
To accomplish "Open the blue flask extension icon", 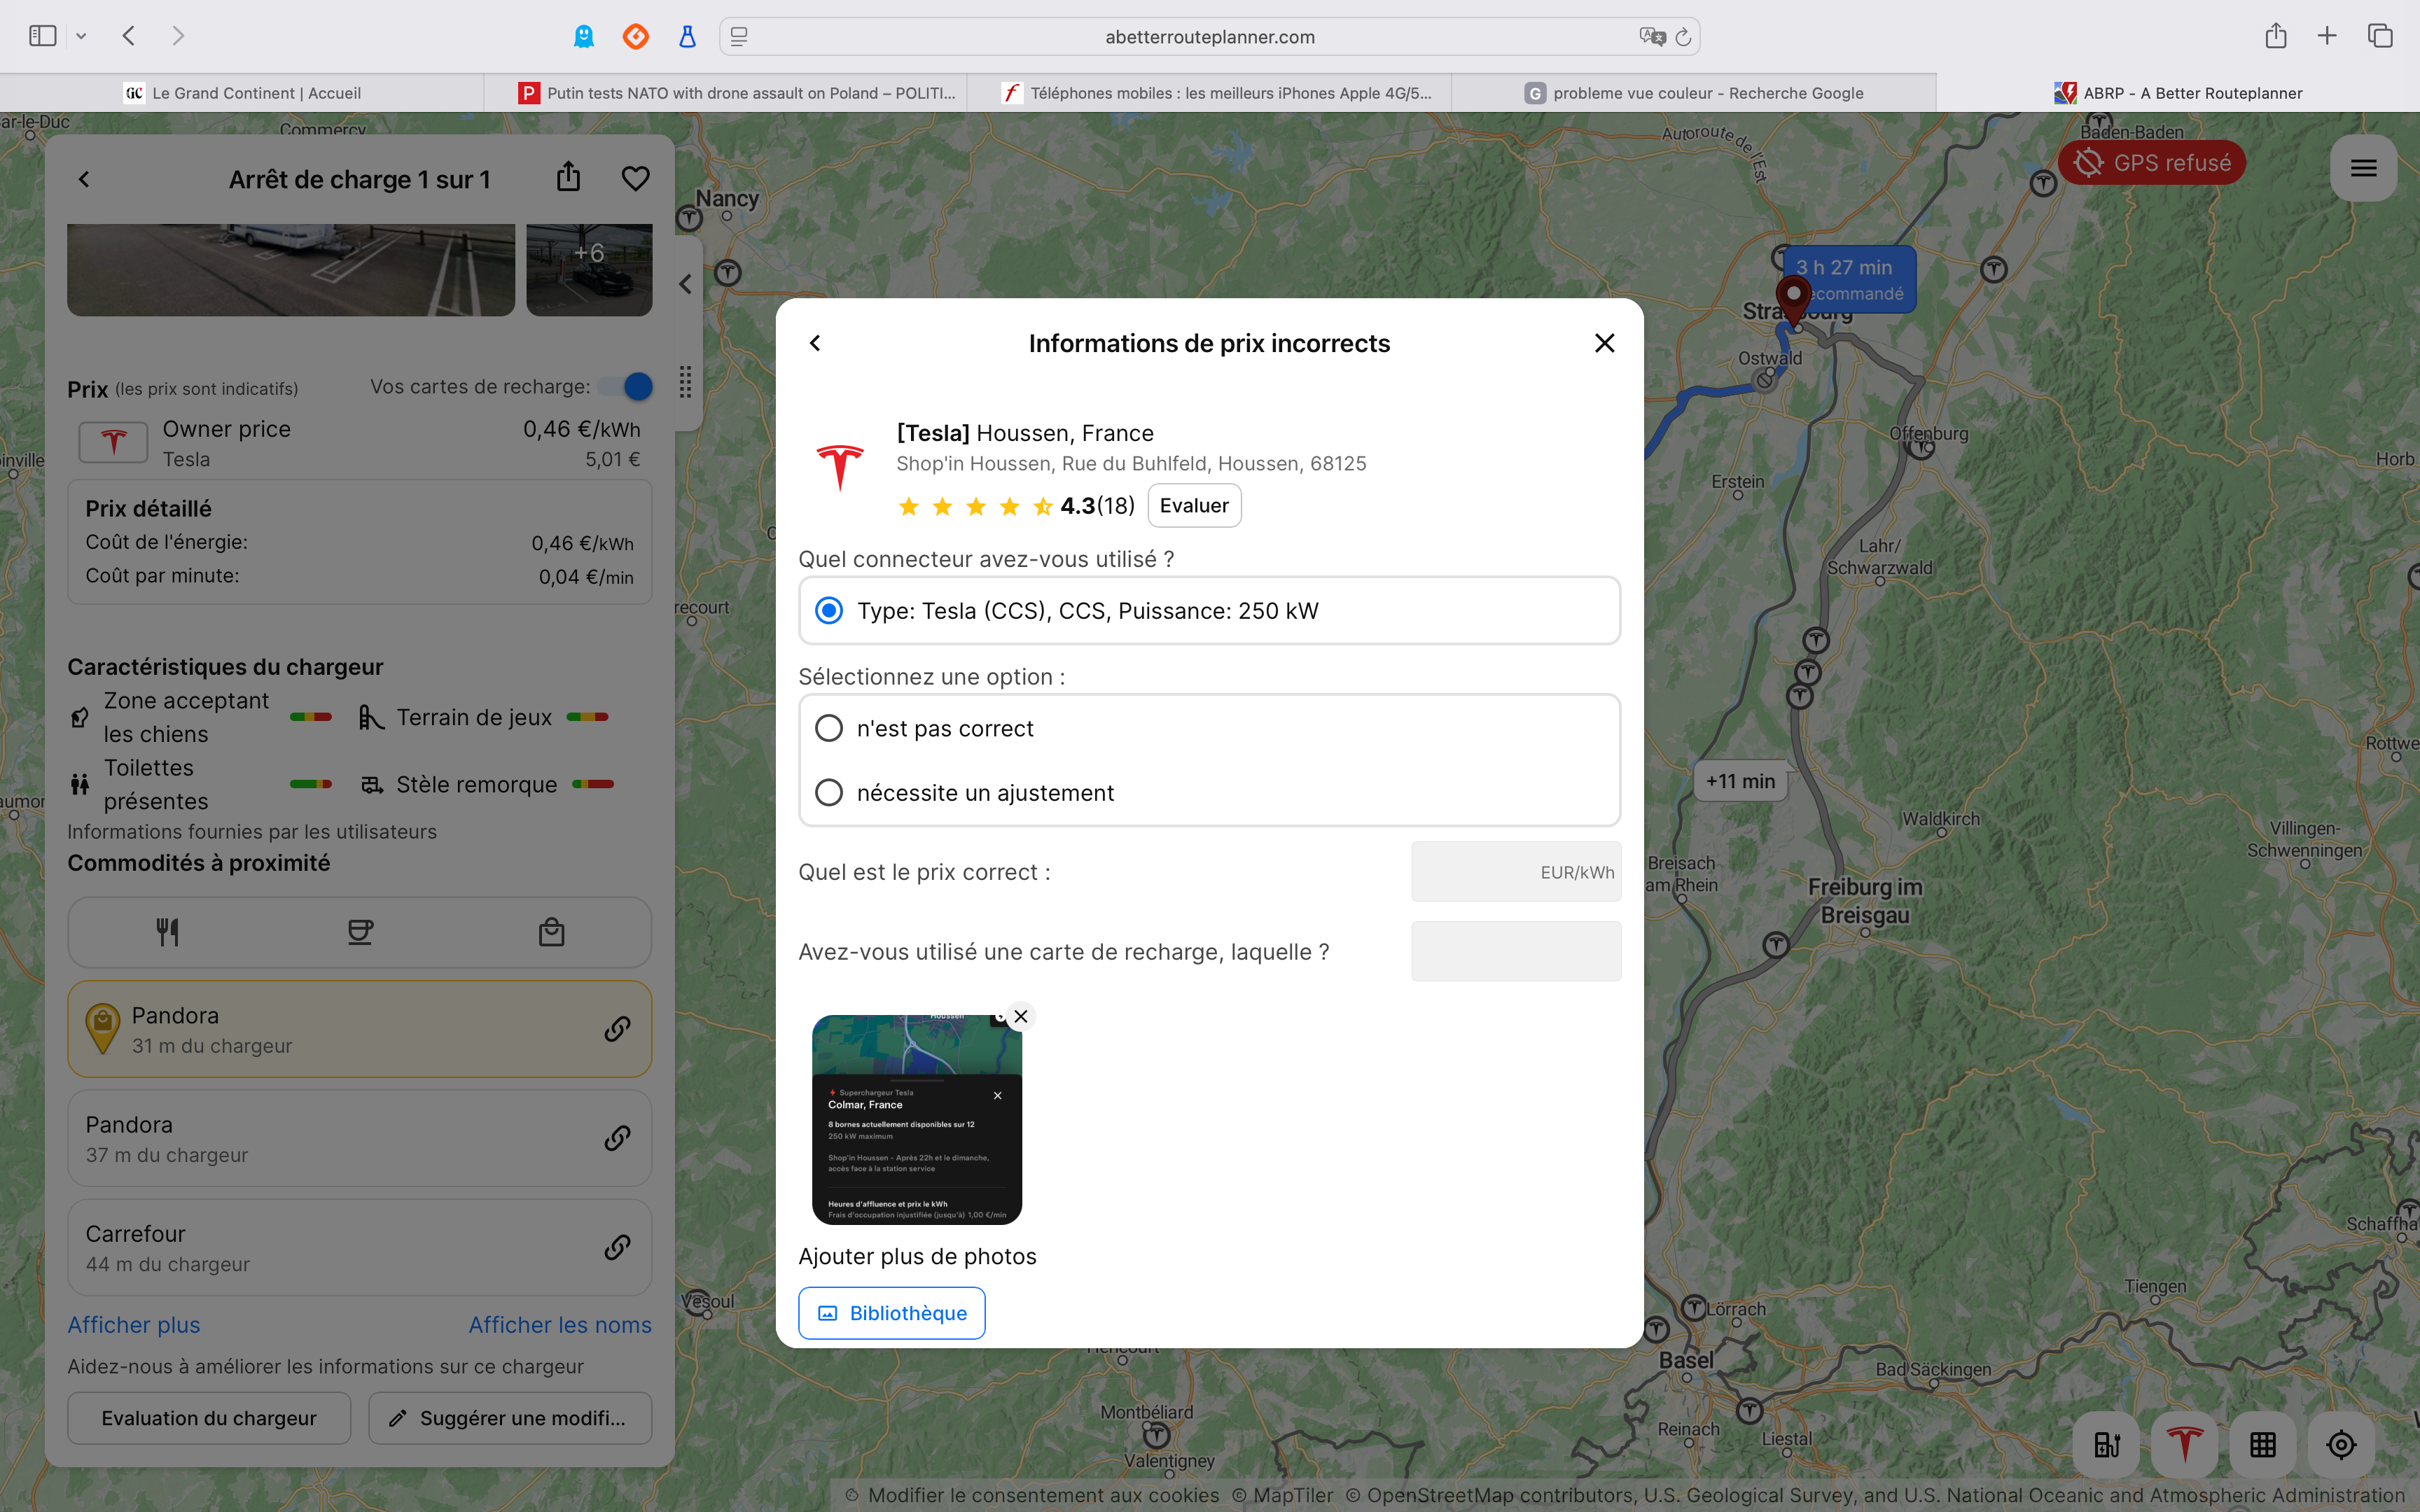I will click(687, 37).
